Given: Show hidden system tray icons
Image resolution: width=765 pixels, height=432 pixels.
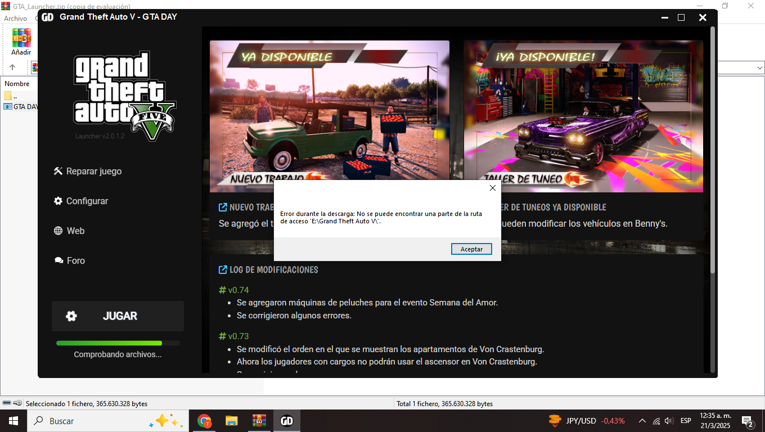Looking at the screenshot, I should pos(642,421).
